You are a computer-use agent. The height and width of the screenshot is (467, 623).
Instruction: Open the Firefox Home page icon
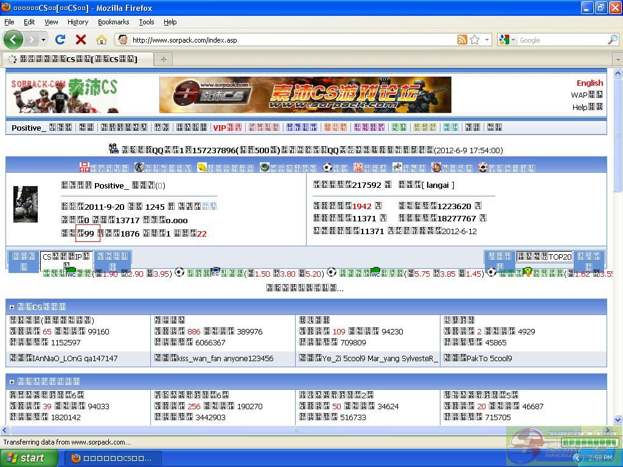[102, 40]
